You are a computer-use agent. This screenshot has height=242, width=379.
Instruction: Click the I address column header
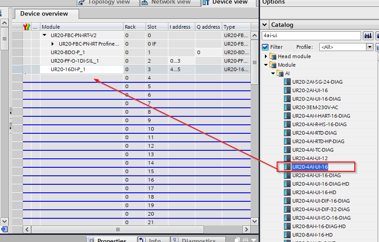tap(181, 27)
